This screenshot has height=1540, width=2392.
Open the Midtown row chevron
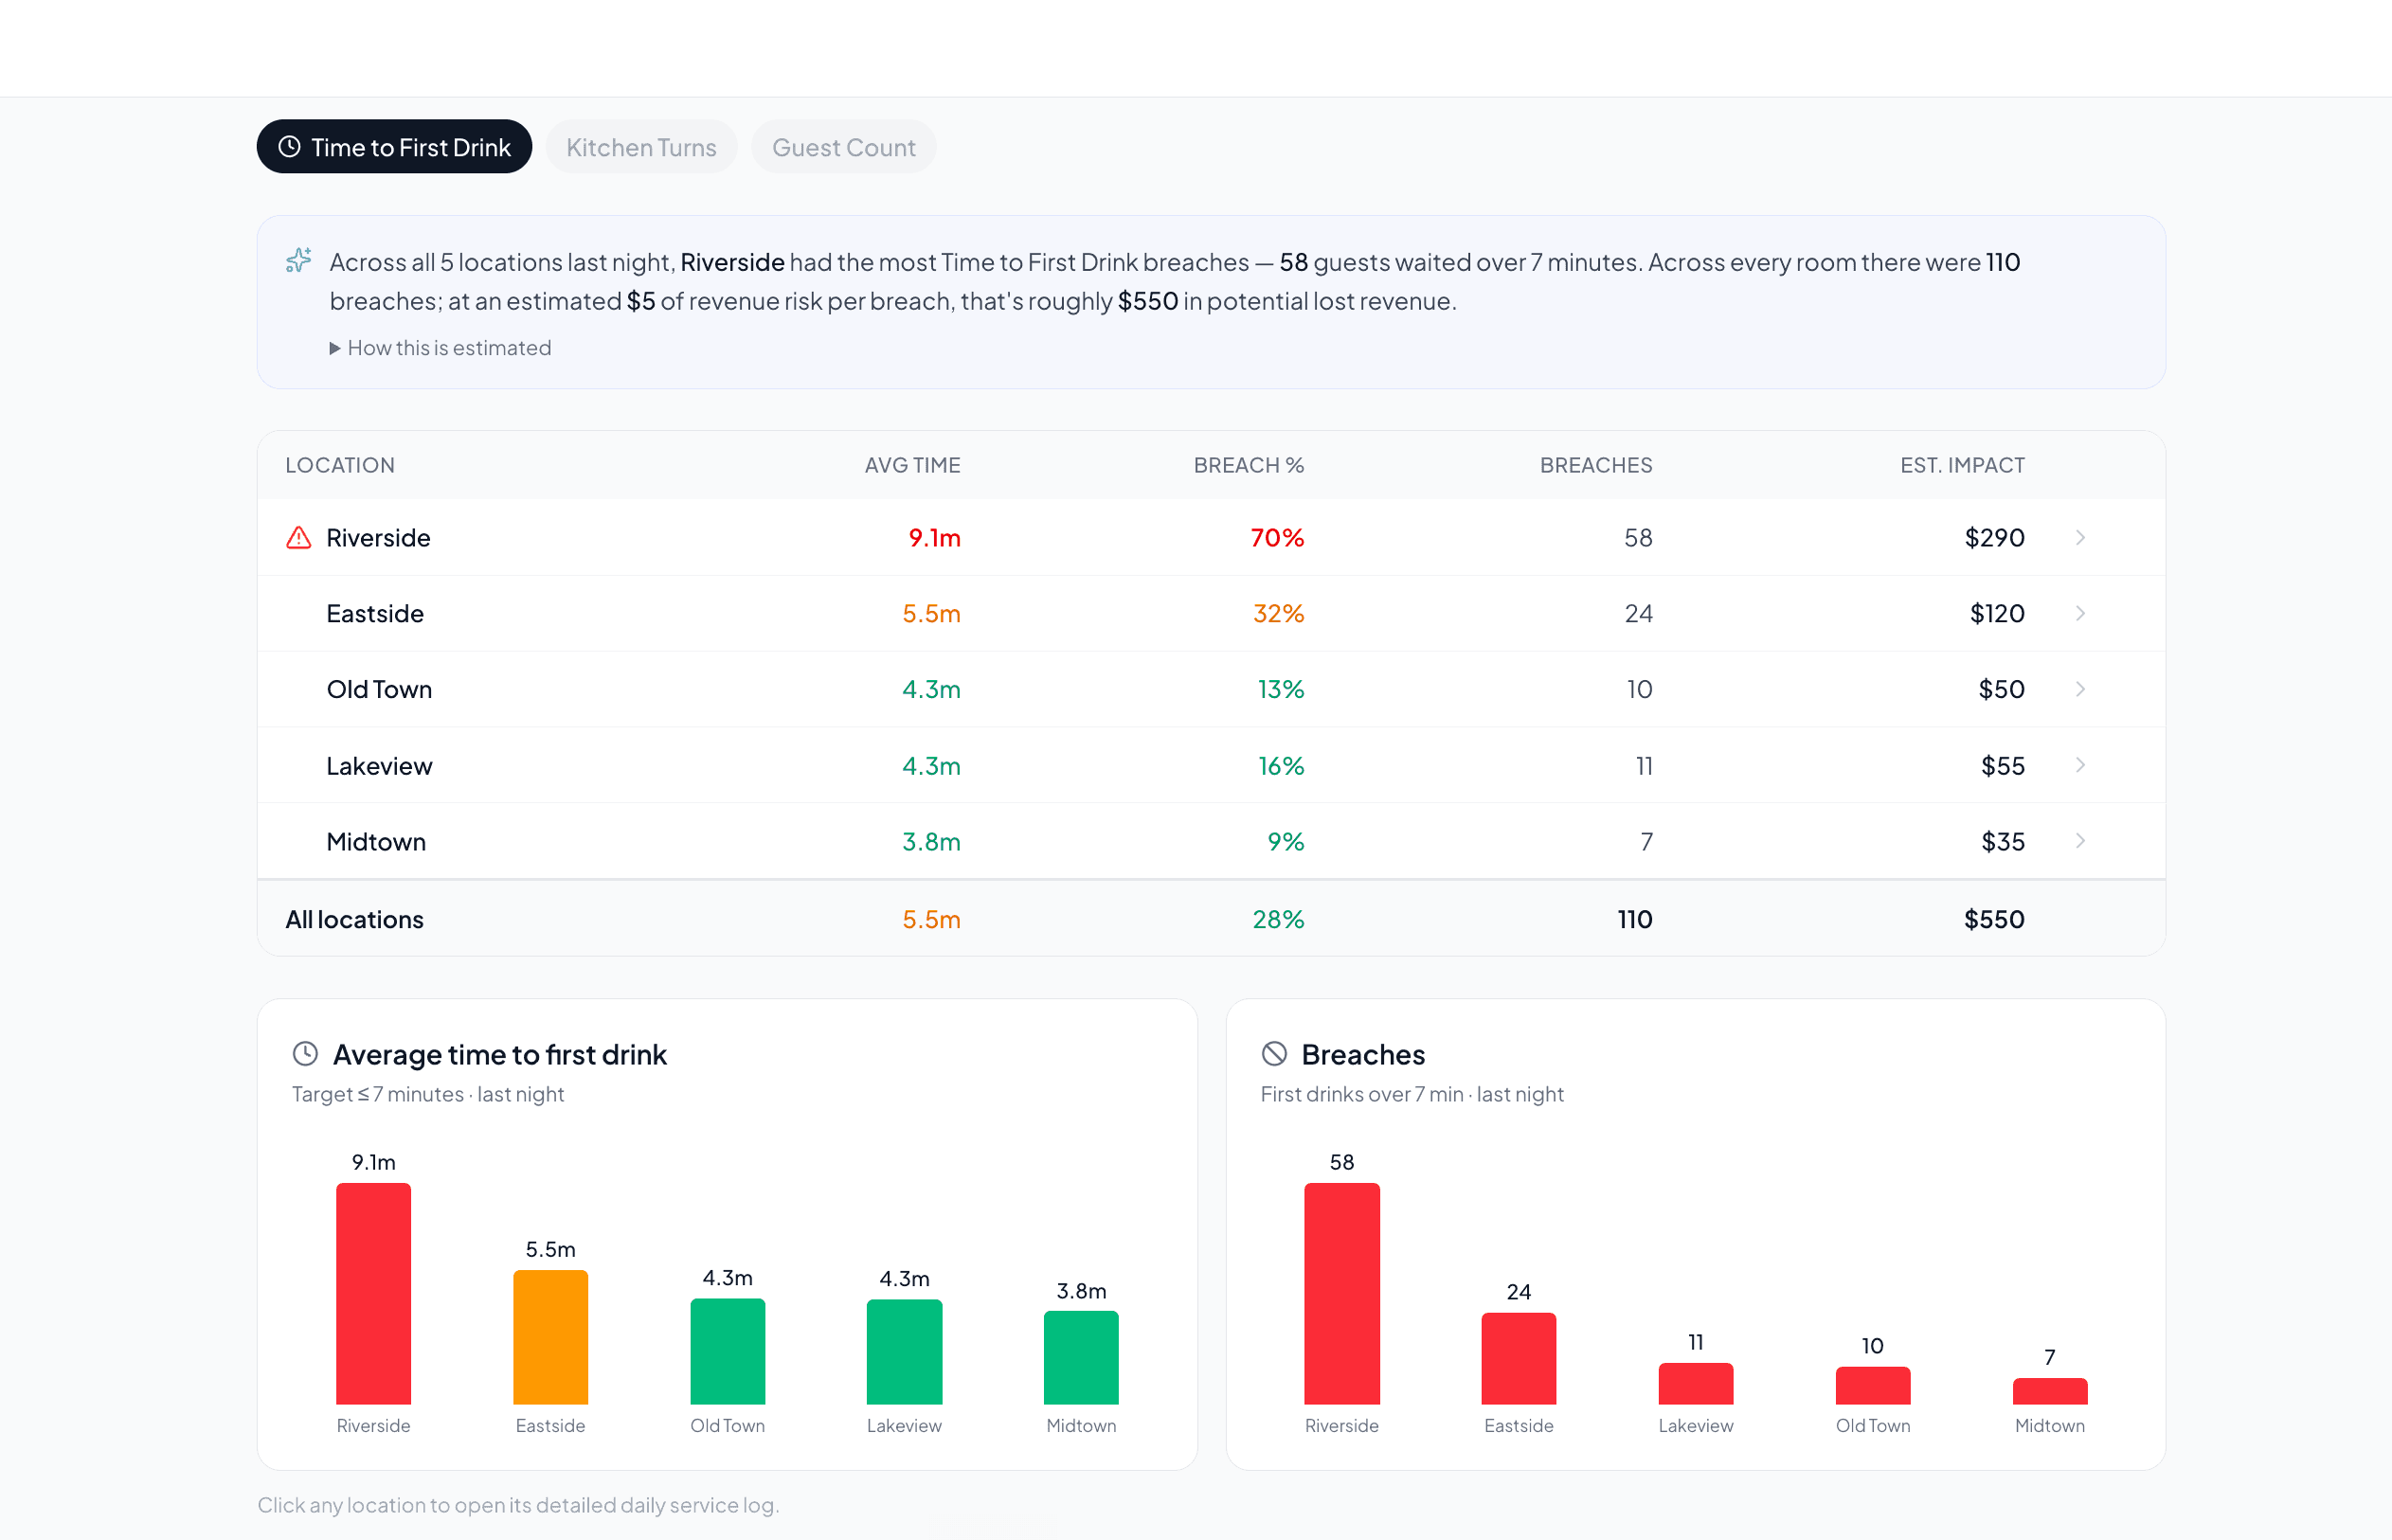(2080, 842)
